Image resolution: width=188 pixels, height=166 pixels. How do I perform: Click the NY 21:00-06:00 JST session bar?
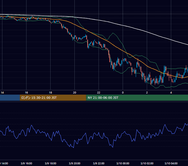click(137, 98)
